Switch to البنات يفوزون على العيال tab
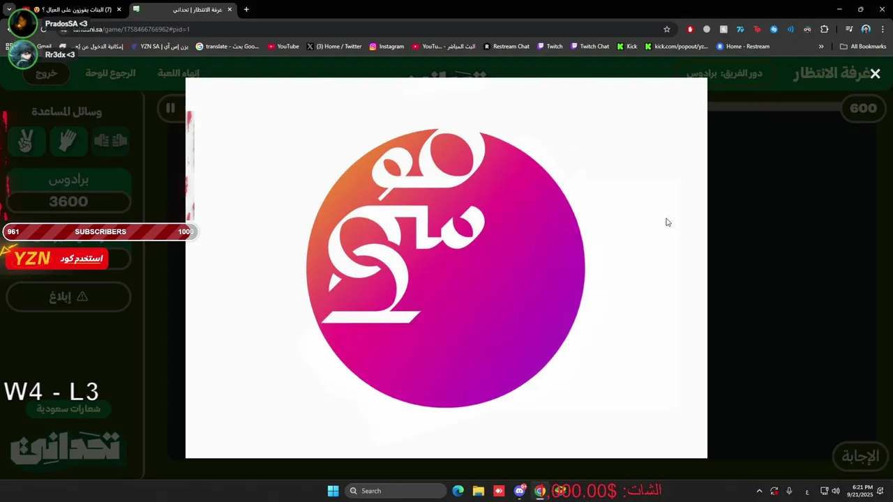This screenshot has width=893, height=502. click(x=73, y=10)
